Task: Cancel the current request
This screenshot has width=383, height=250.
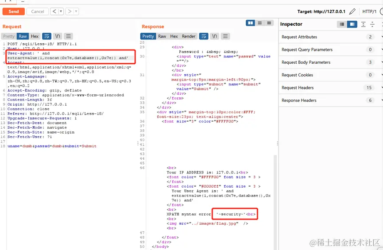Action: click(x=37, y=12)
